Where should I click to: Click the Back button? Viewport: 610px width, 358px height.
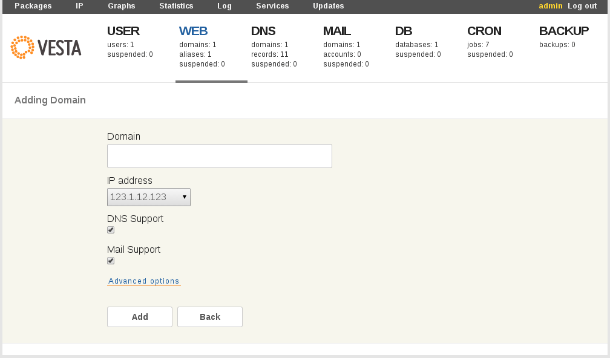(x=210, y=317)
